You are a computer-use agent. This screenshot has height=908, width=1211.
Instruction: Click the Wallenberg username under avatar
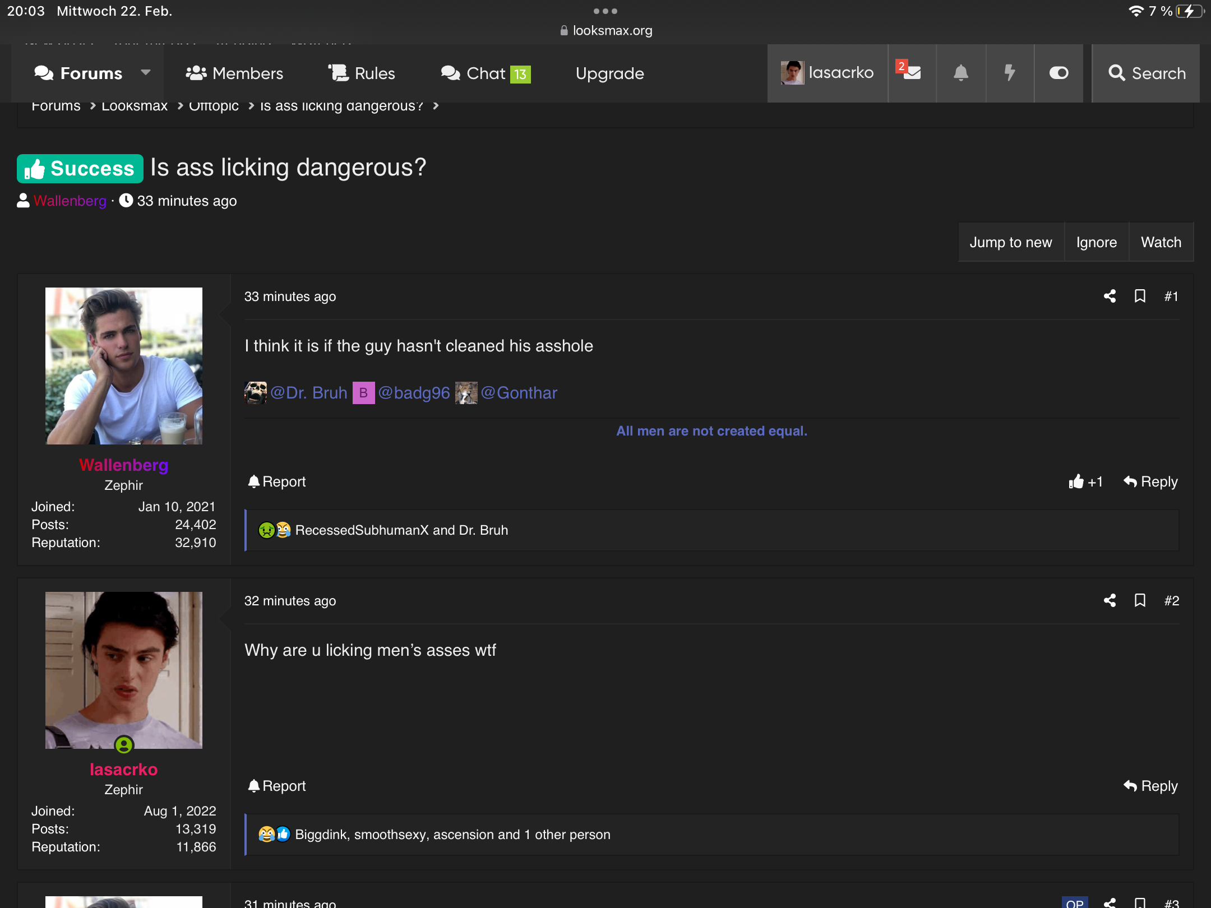pos(124,465)
